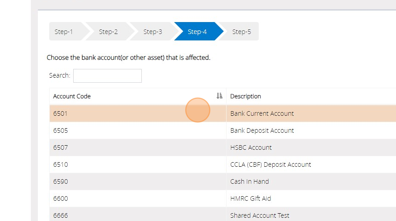Select Shared Account Test row
The width and height of the screenshot is (396, 221).
click(260, 215)
